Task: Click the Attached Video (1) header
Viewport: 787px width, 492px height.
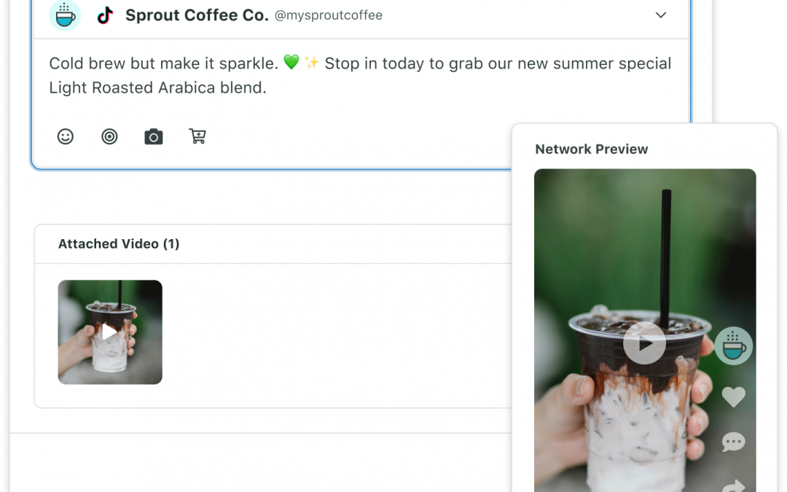Action: coord(119,244)
